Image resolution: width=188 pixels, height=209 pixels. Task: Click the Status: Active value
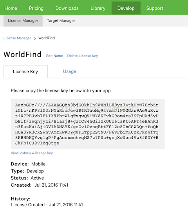coord(37,178)
